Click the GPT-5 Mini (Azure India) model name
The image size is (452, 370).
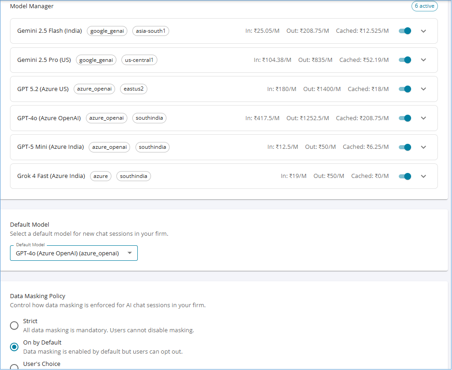(50, 147)
